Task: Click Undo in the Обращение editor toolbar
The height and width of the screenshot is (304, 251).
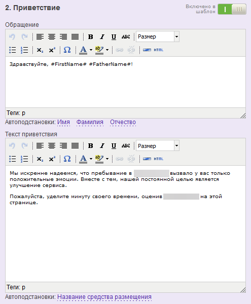Action: click(12, 36)
